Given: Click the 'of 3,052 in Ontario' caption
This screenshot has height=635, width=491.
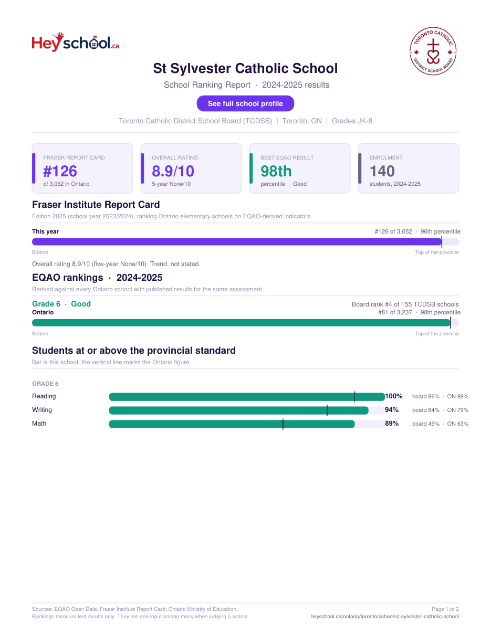Looking at the screenshot, I should click(66, 184).
